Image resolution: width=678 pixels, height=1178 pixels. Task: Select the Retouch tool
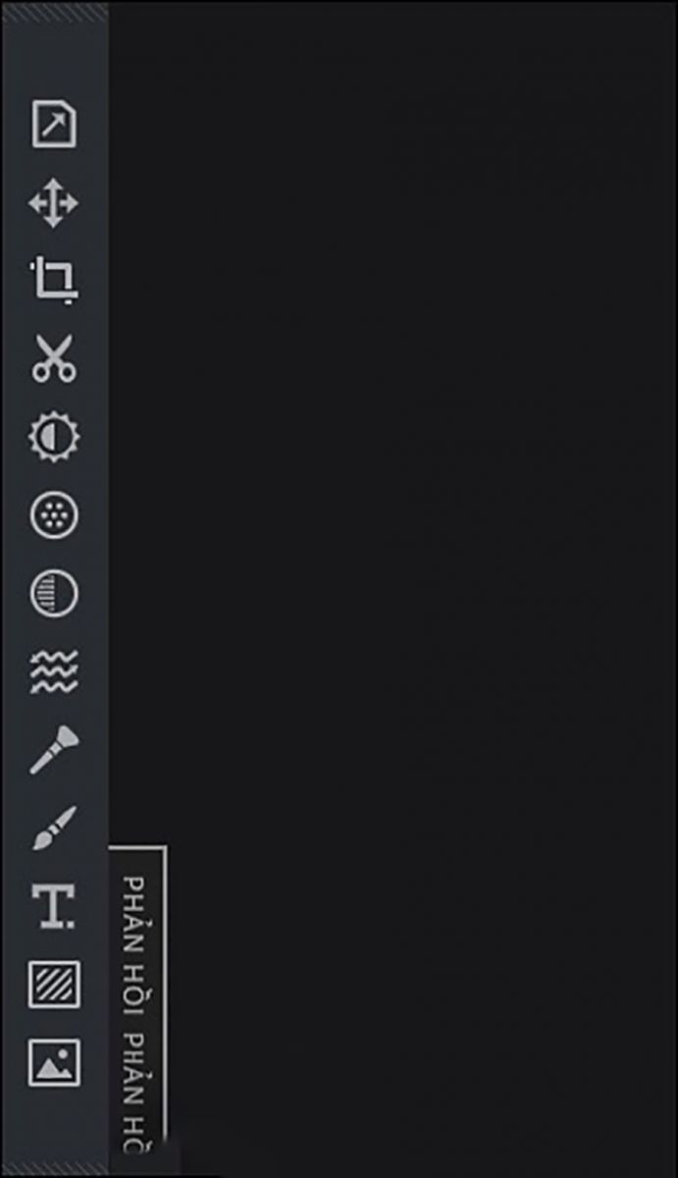[x=54, y=751]
